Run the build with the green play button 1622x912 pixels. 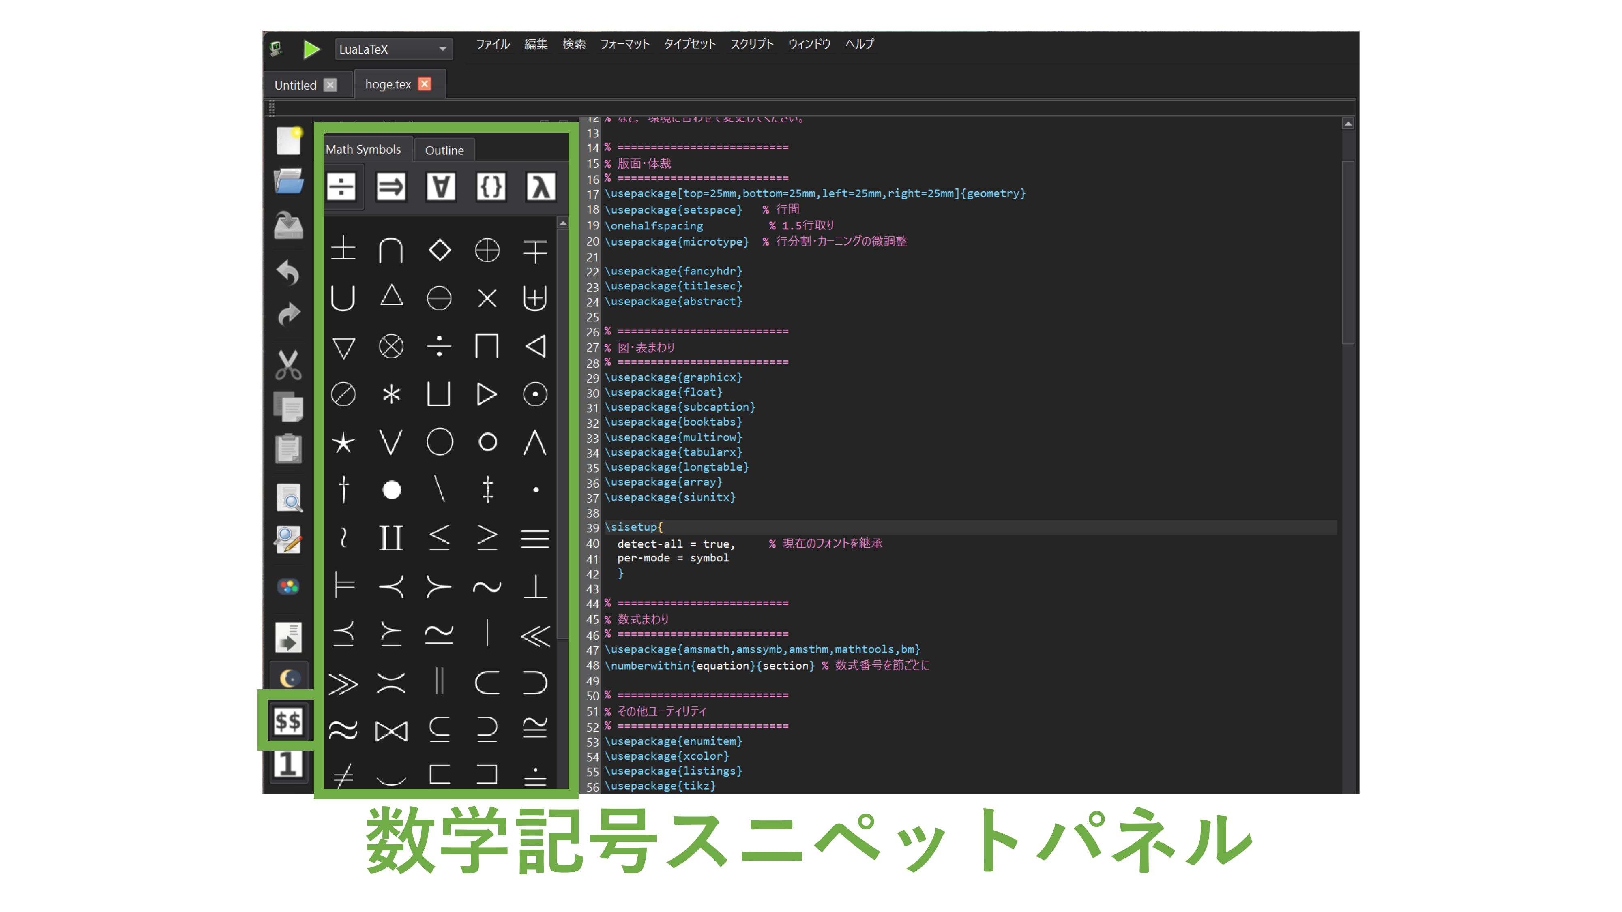point(312,50)
